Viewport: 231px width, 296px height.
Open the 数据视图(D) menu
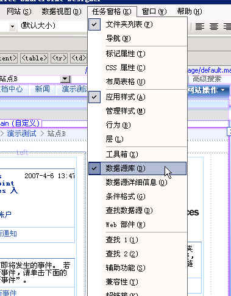[62, 12]
